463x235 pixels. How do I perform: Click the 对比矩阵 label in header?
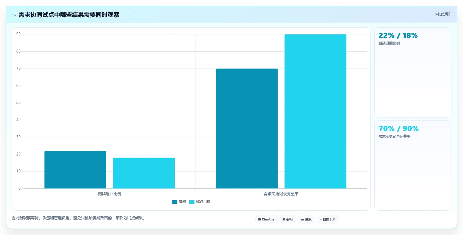click(443, 15)
